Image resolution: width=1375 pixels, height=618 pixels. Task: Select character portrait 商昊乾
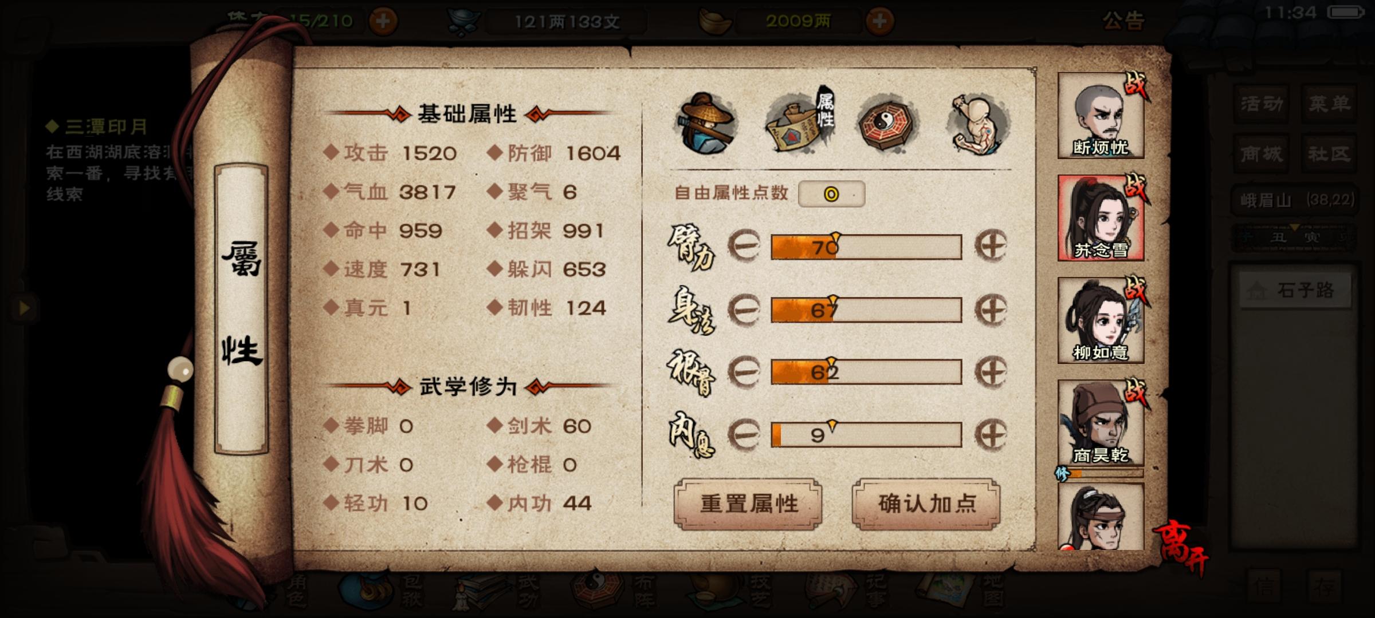pyautogui.click(x=1101, y=423)
